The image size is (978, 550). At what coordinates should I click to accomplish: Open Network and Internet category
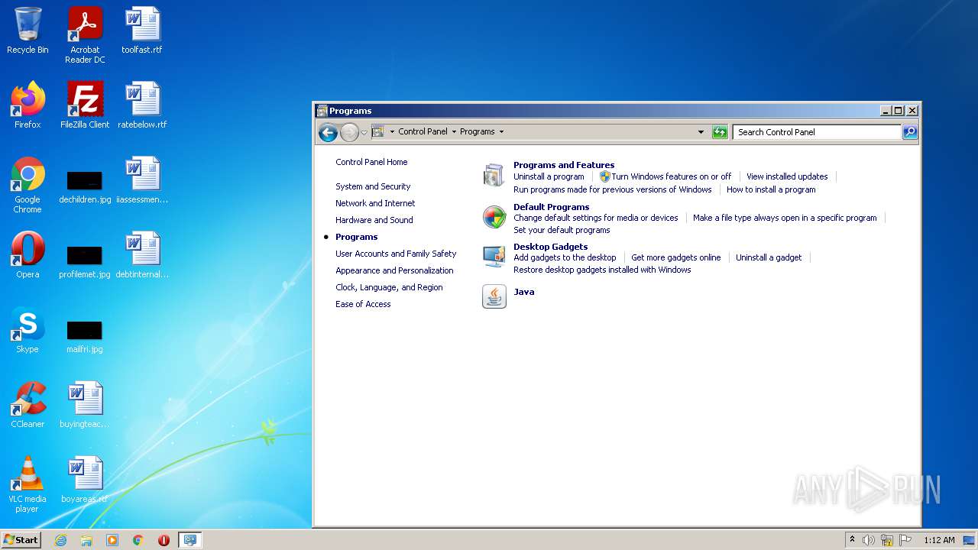pos(375,203)
